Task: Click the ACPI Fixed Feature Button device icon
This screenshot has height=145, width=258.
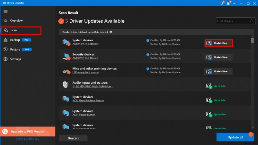Action: pyautogui.click(x=66, y=98)
